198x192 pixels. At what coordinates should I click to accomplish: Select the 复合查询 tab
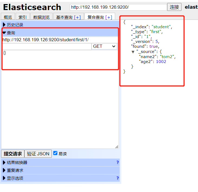point(96,17)
